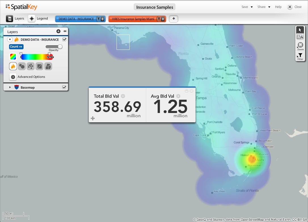The width and height of the screenshot is (308, 222).
Task: Minimize the Bld Val statistics pod
Action: pos(187,91)
